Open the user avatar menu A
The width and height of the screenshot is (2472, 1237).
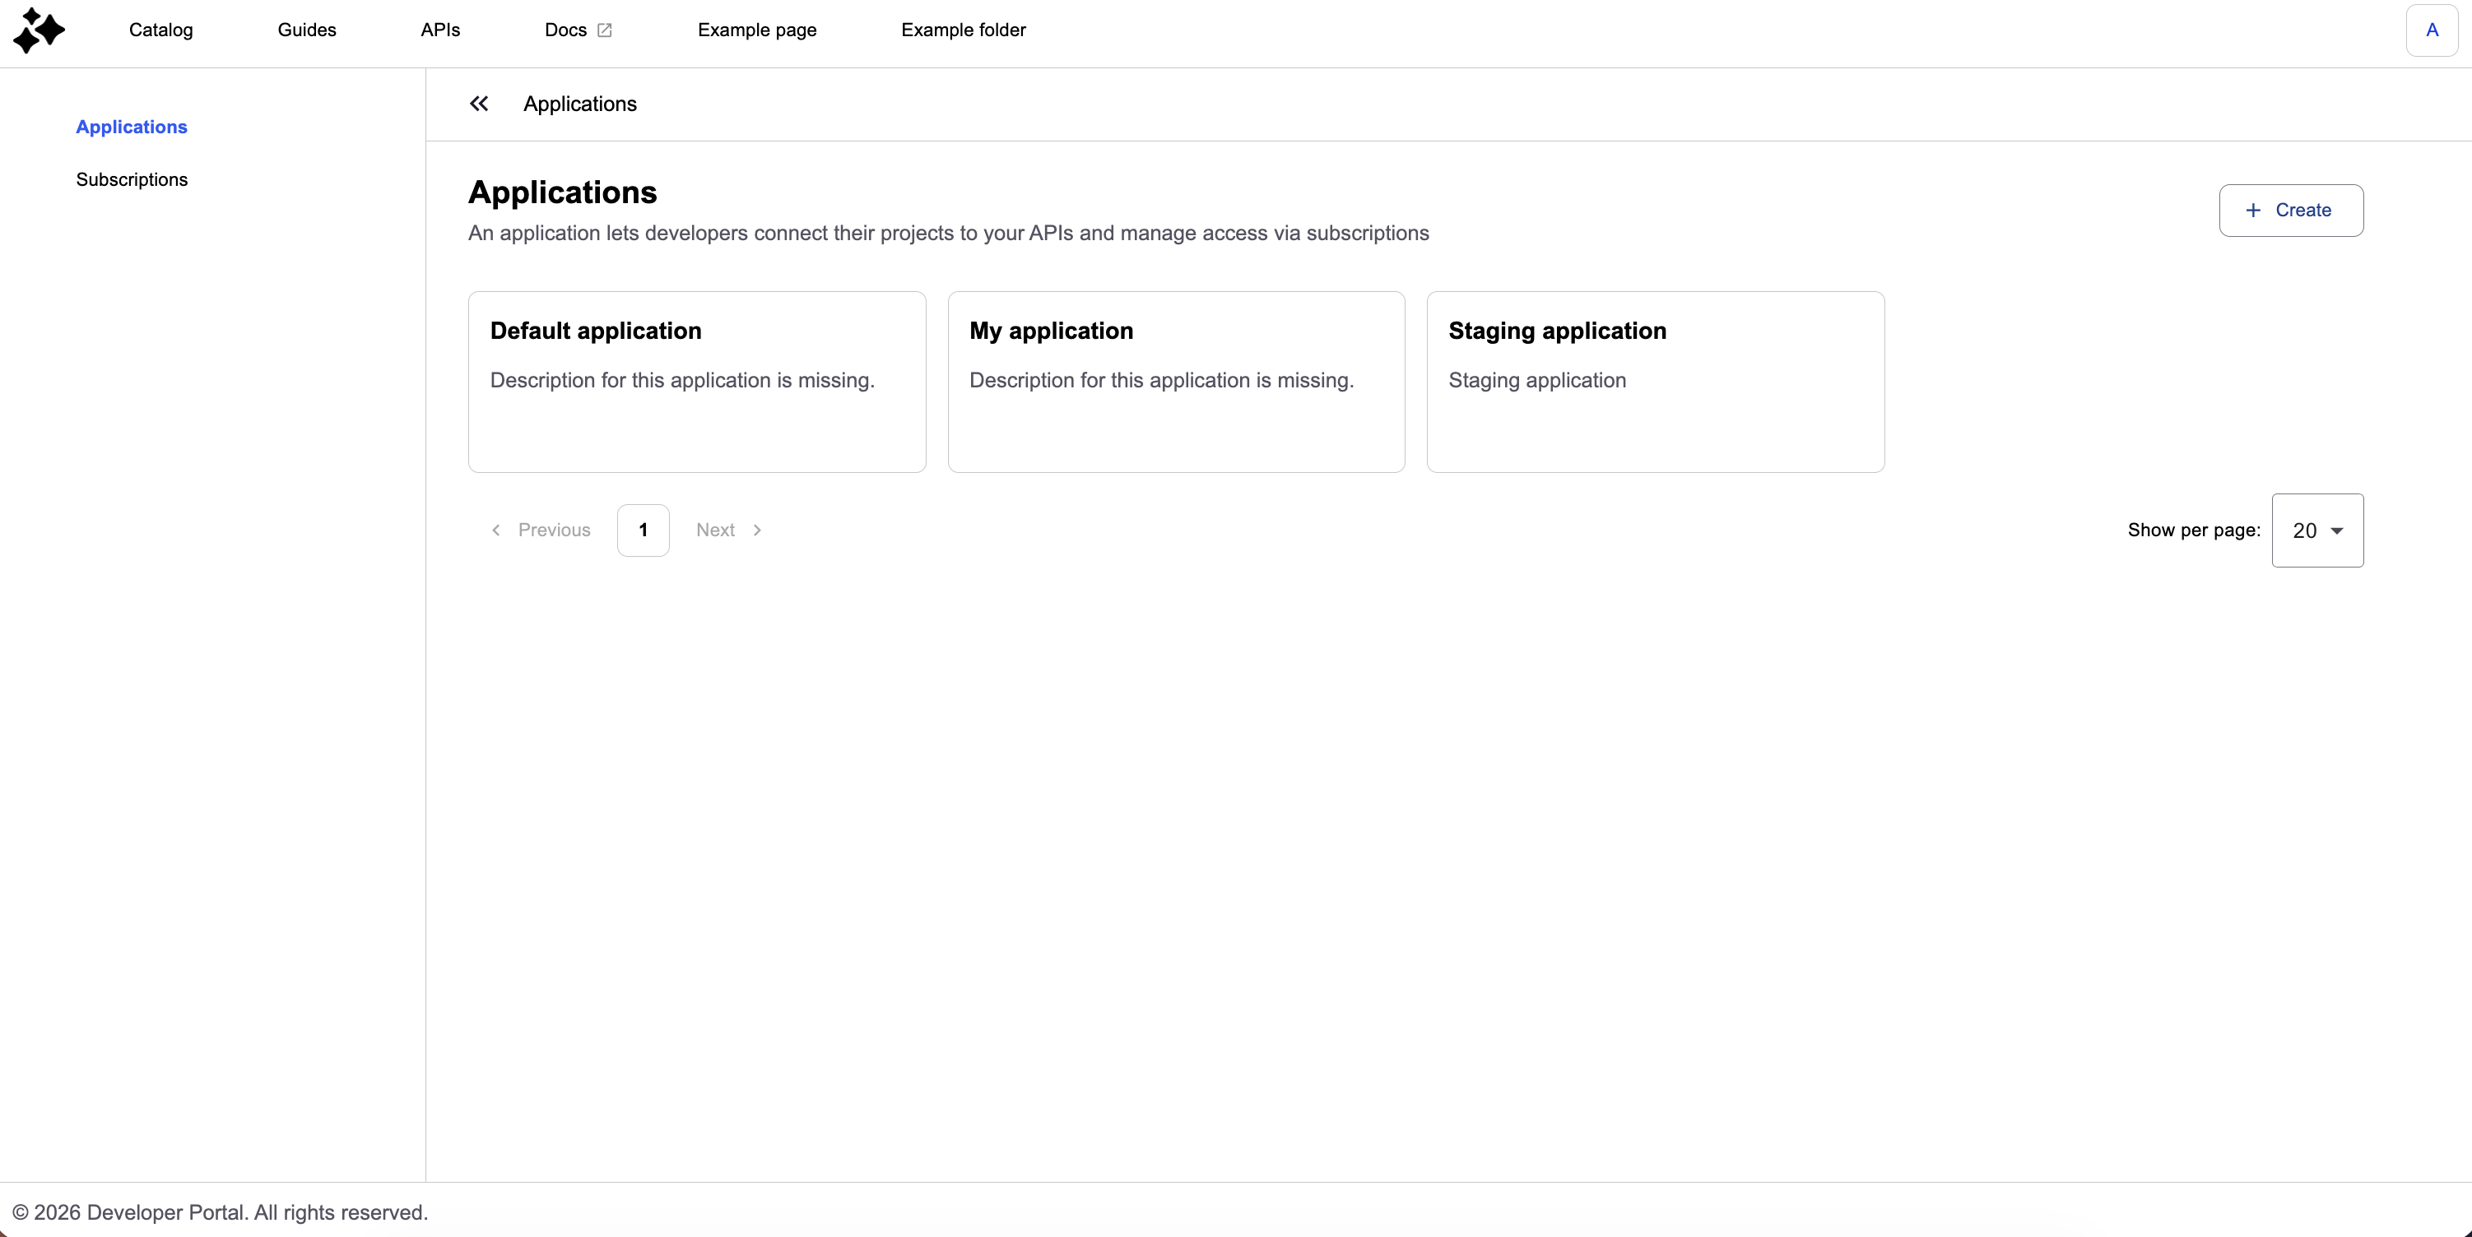[x=2431, y=30]
